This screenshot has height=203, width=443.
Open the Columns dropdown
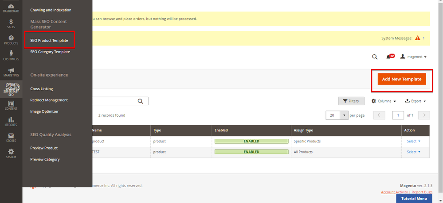coord(384,101)
